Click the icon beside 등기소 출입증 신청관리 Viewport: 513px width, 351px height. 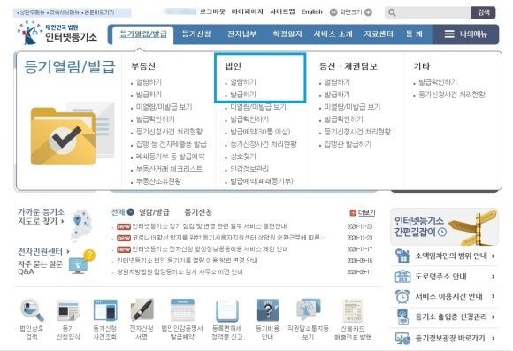[402, 317]
